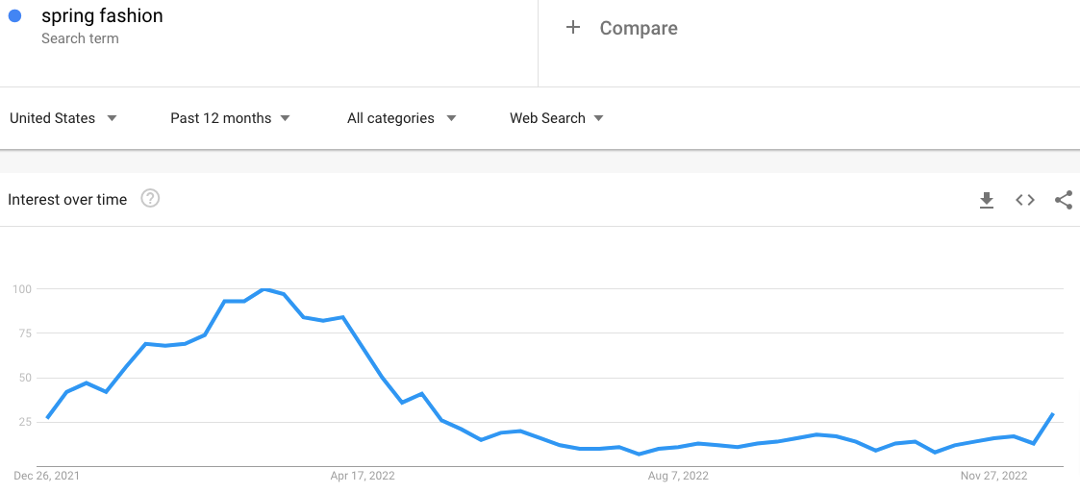
Task: Click the blue dot beside spring fashion
Action: tap(14, 15)
